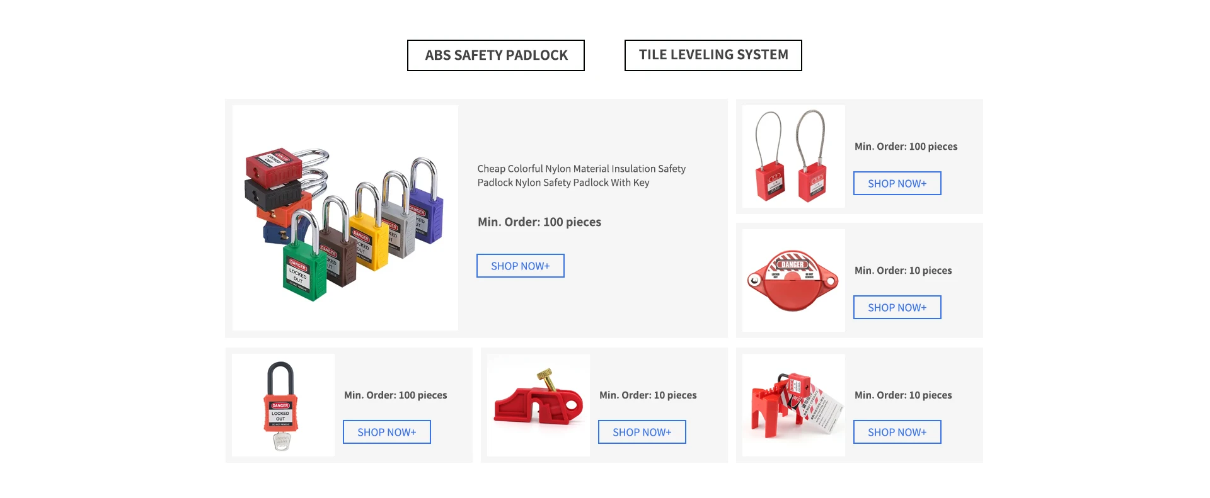Click SHOP NOW+ for colorful nylon padlocks
Viewport: 1210px width, 498px height.
pos(521,266)
